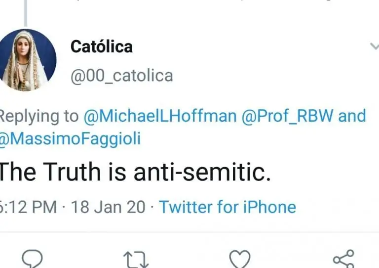
Task: Open the @00_catolica handle
Action: pyautogui.click(x=122, y=76)
